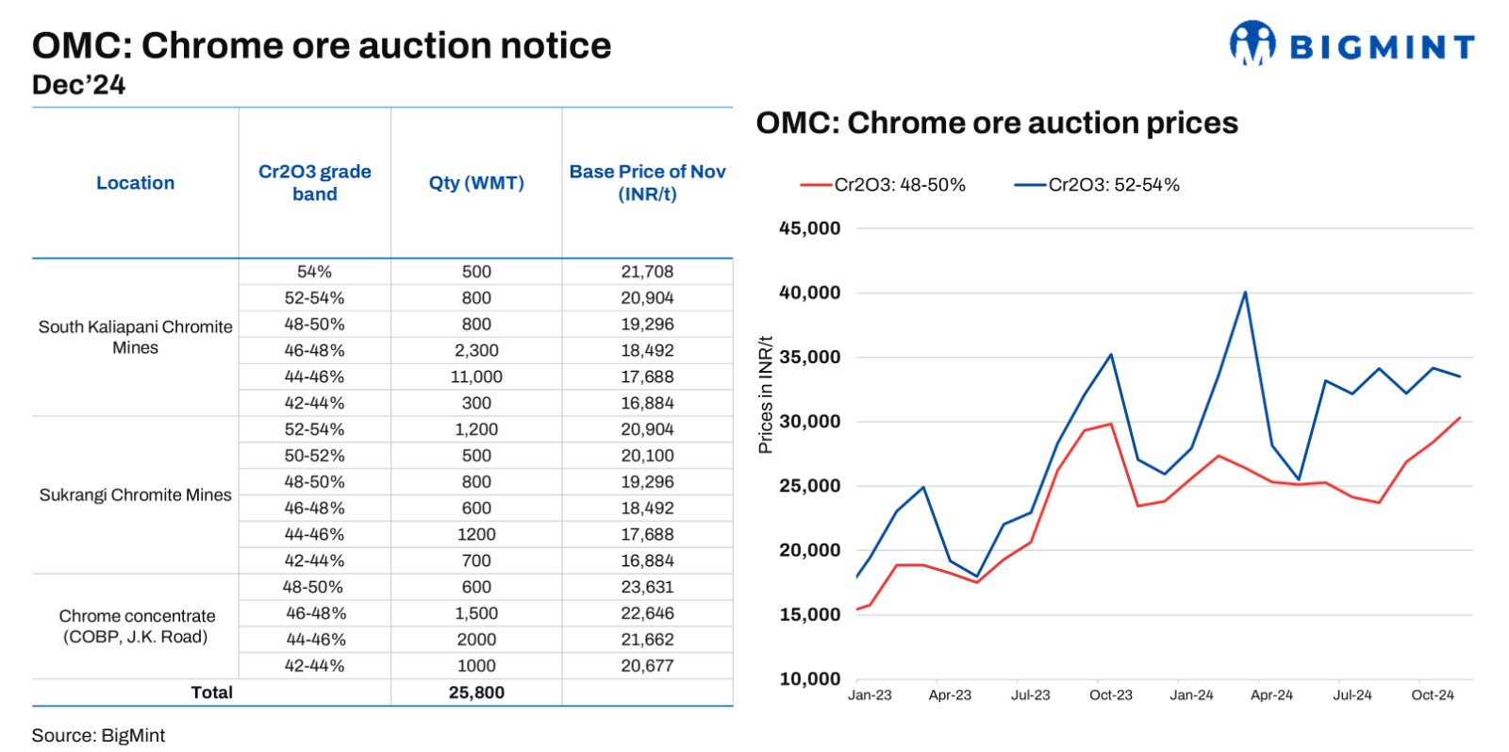Select the Cr2O3 grade band column header

(314, 183)
